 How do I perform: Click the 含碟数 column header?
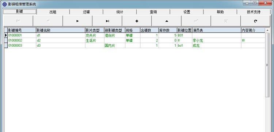[149, 30]
